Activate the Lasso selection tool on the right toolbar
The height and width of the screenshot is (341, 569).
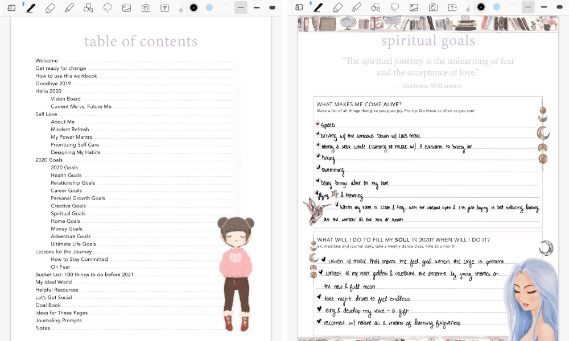396,8
